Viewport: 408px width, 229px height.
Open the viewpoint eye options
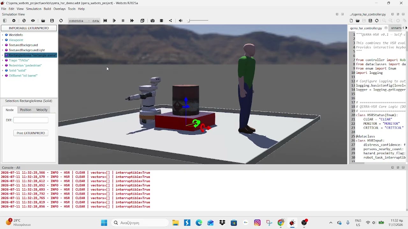[x=33, y=21]
